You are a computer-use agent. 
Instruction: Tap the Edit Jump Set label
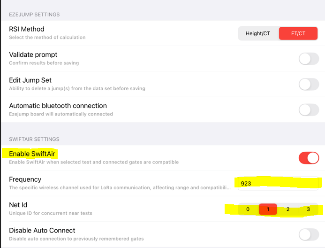pyautogui.click(x=30, y=80)
